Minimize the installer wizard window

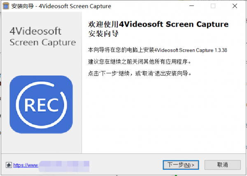[x=191, y=6]
